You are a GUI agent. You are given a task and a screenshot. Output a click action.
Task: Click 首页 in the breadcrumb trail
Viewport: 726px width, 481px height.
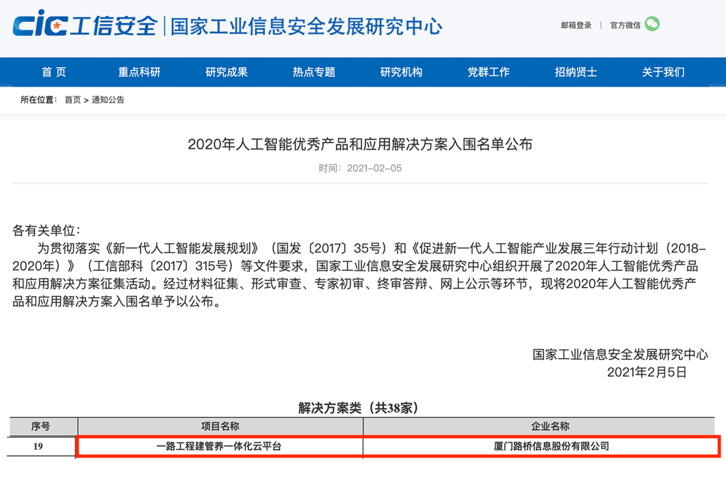point(73,100)
